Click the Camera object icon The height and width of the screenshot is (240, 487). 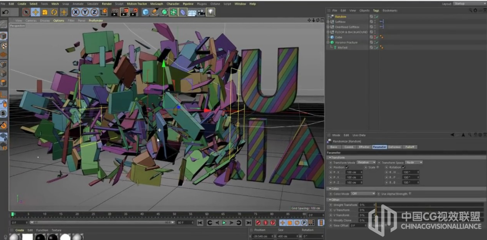[x=201, y=12]
